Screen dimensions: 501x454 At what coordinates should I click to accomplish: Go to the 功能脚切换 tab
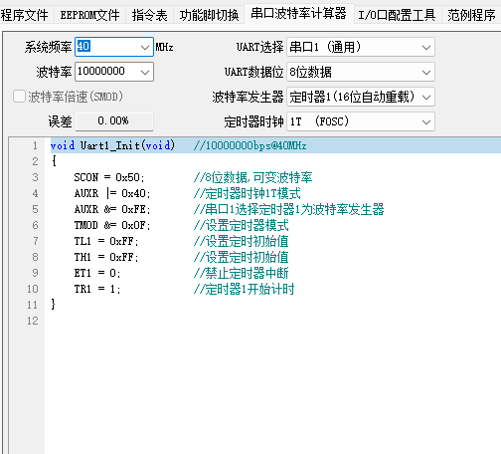coord(209,15)
